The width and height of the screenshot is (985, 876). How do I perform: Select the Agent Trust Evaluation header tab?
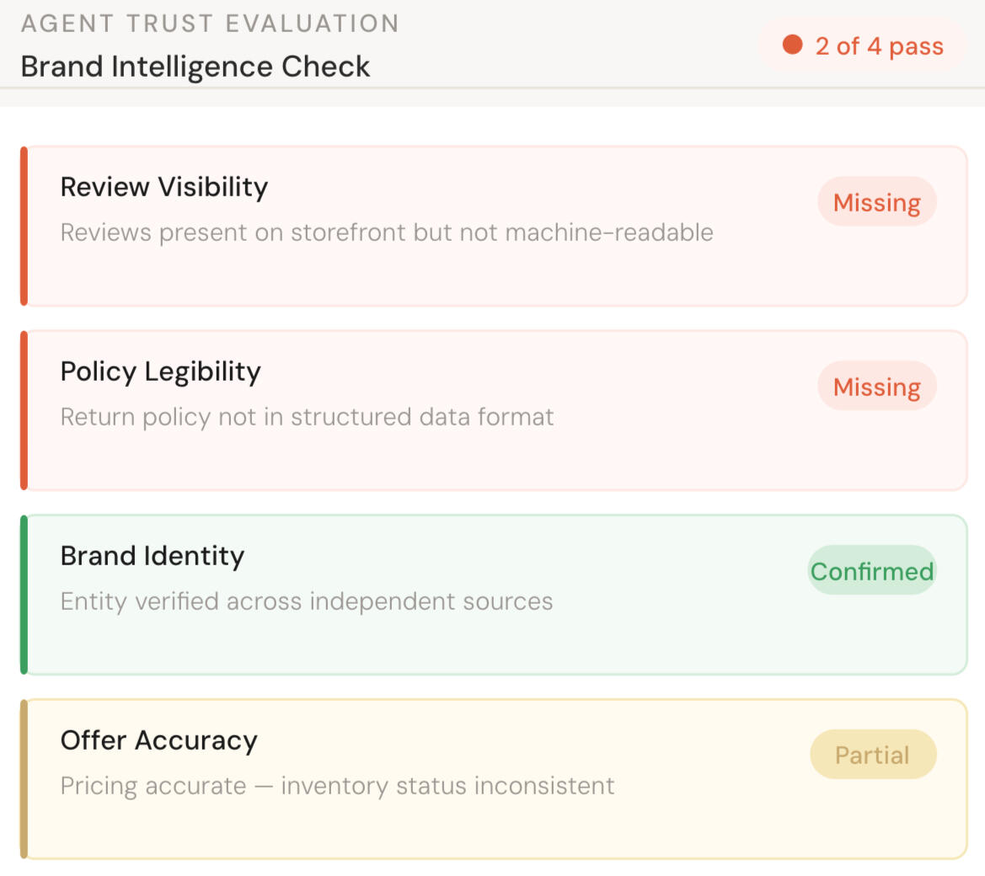coord(210,23)
